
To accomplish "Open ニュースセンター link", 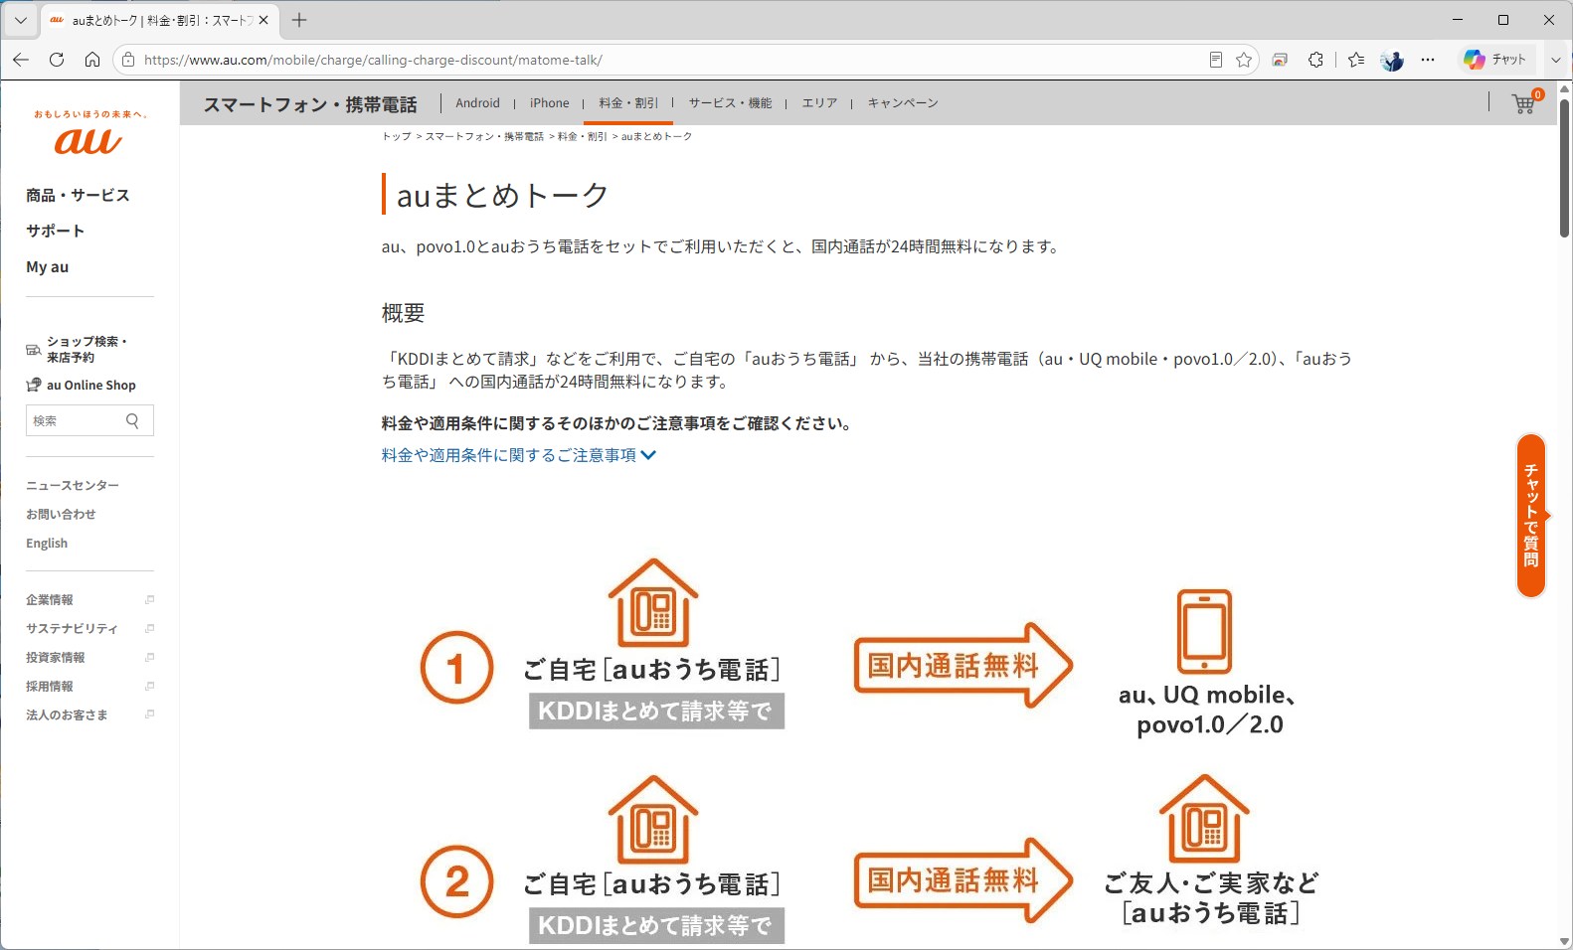I will 73,485.
